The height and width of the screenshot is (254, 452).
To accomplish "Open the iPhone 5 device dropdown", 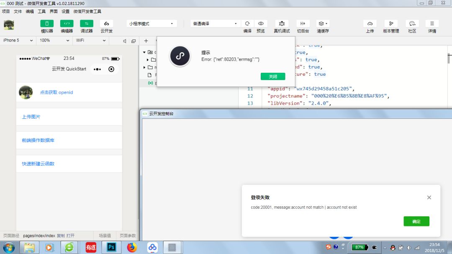I will click(18, 40).
